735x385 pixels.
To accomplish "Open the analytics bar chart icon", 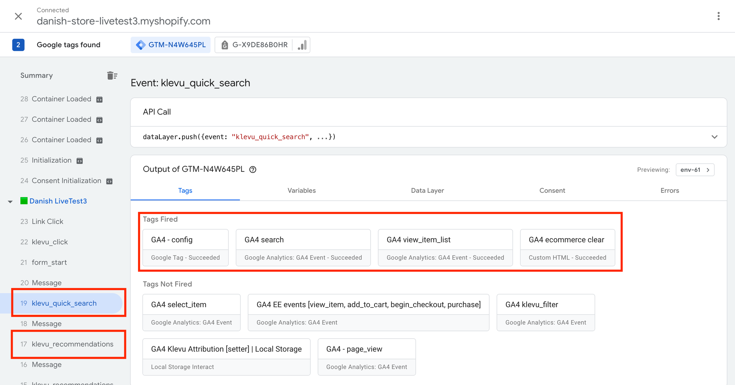I will 302,45.
